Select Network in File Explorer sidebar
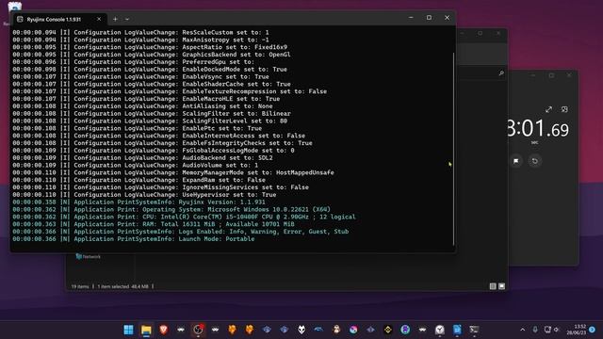This screenshot has height=339, width=603. [x=89, y=256]
